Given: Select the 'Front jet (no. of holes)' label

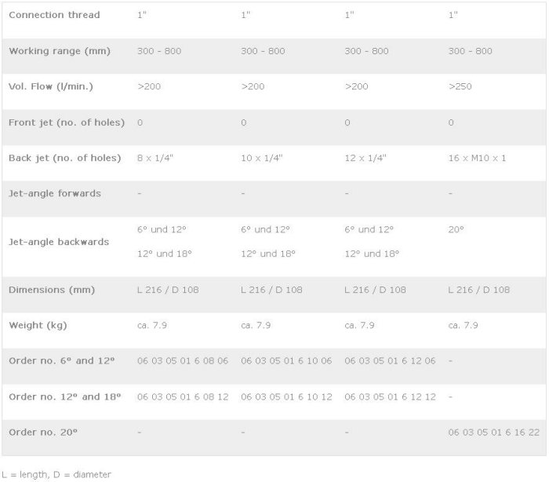Looking at the screenshot, I should (64, 122).
